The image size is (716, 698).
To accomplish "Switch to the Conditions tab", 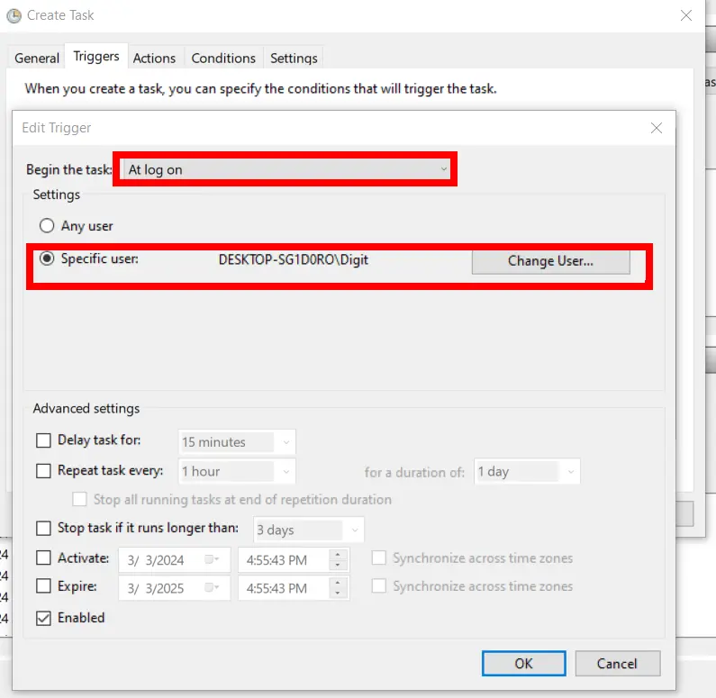I will pos(223,58).
